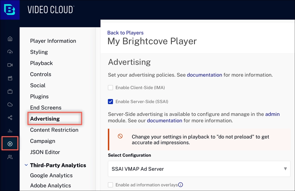This screenshot has height=191, width=295.
Task: Click the Players play icon in sidebar
Action: pos(10,144)
